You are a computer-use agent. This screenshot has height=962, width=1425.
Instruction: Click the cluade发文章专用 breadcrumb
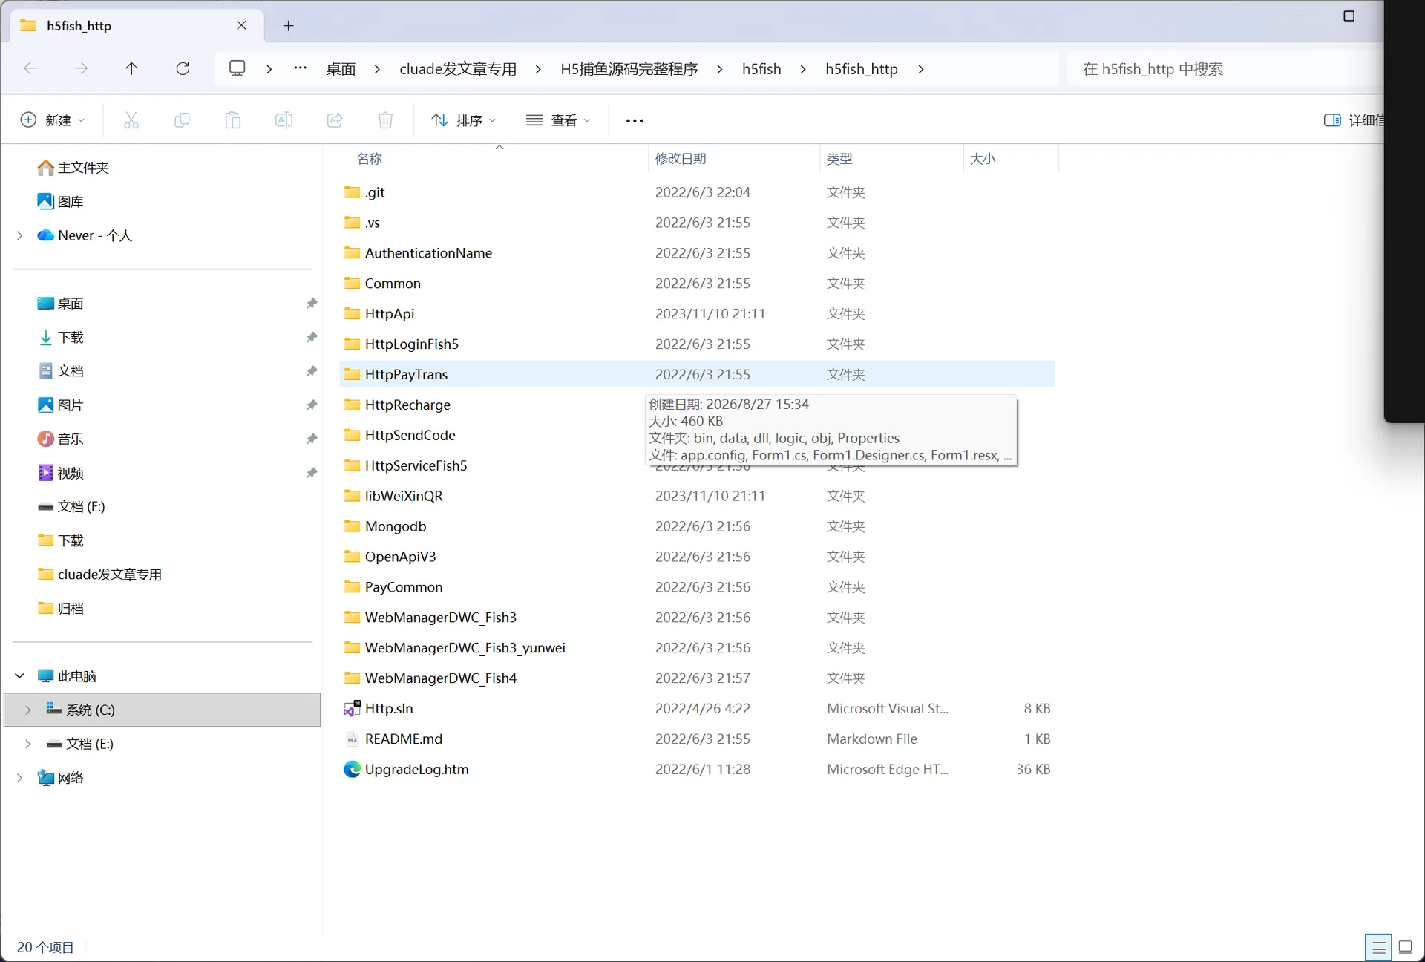pos(458,69)
